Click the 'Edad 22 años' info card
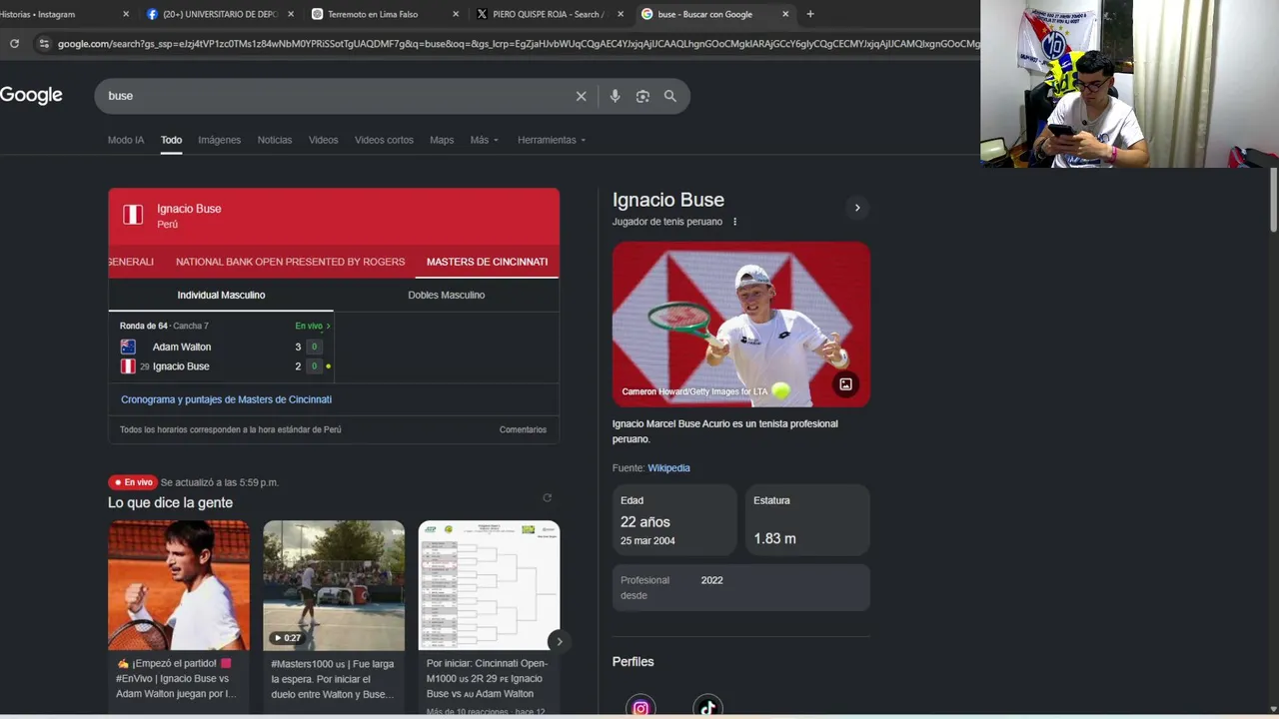The image size is (1279, 719). 674,520
